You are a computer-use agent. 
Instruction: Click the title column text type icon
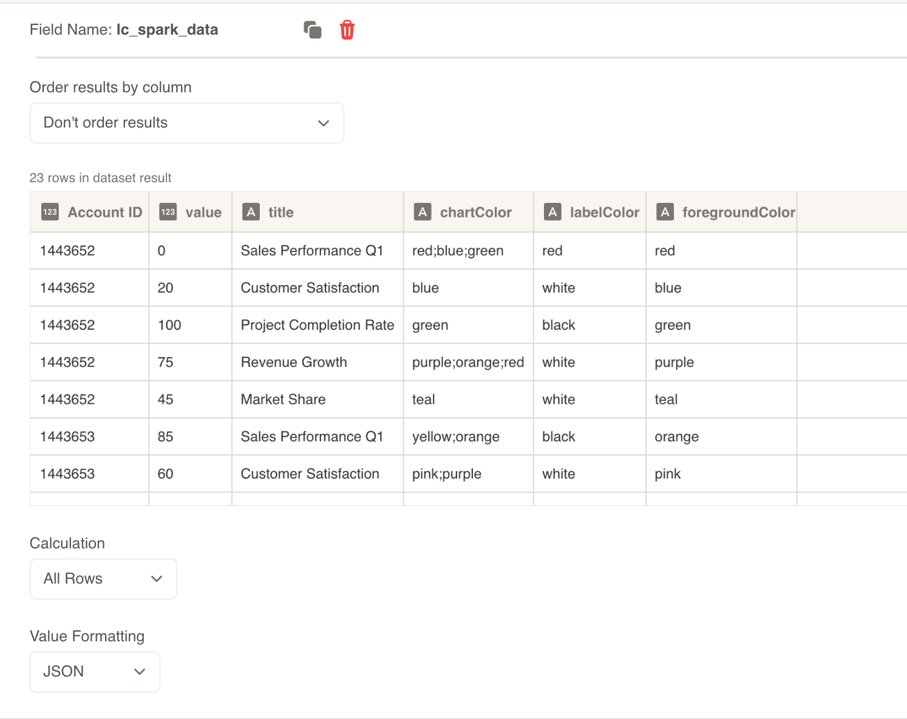tap(251, 212)
